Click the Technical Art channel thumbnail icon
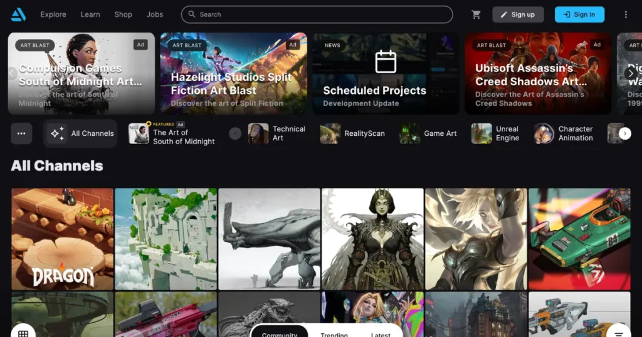642x337 pixels. (x=258, y=133)
